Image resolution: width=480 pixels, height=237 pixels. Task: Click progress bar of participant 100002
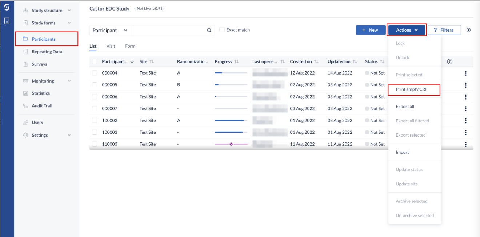click(x=231, y=121)
